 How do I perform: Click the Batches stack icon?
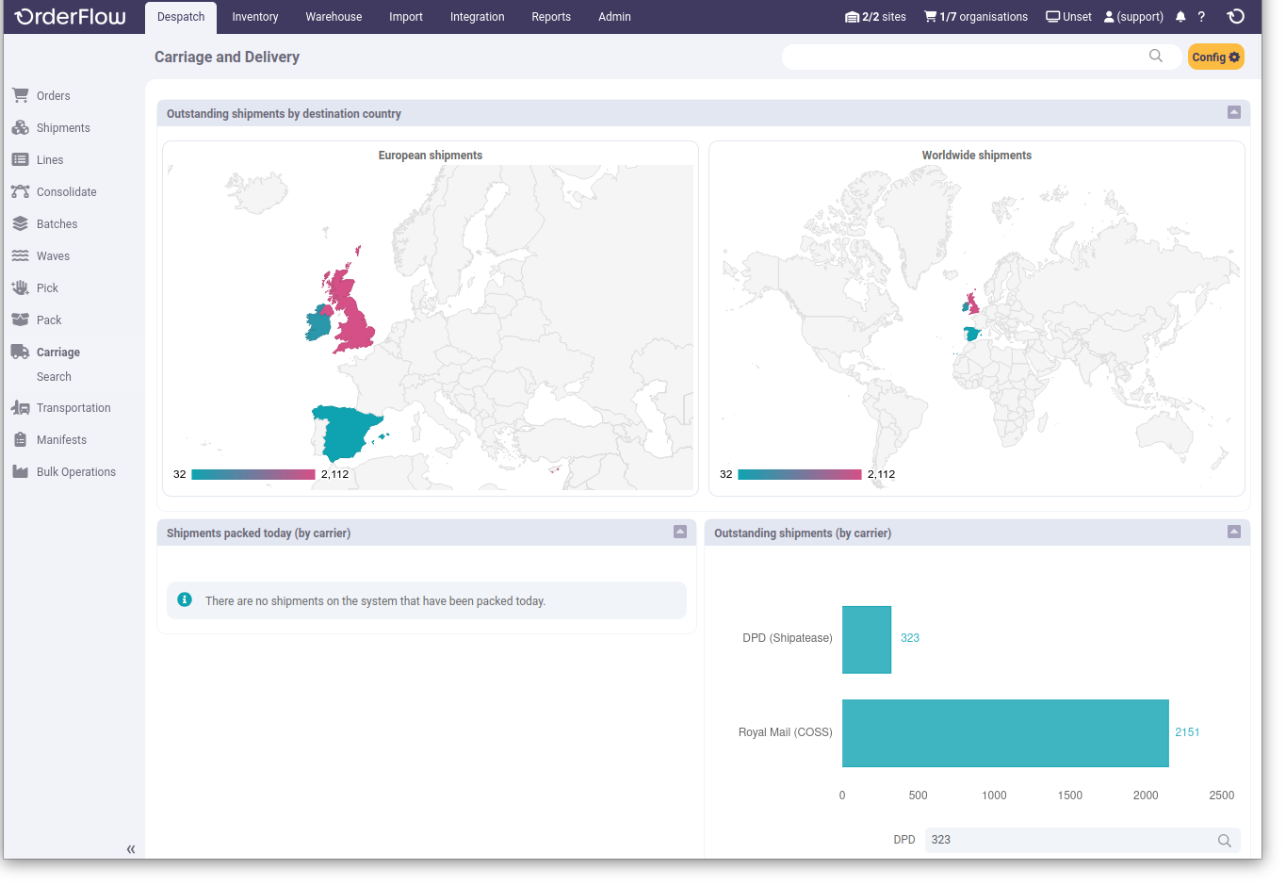tap(20, 223)
